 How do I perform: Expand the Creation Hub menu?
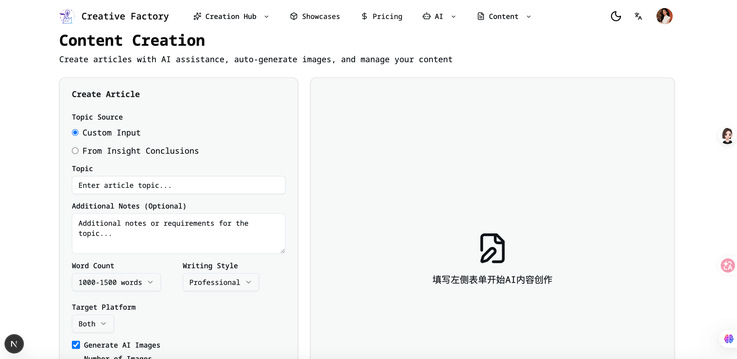231,17
